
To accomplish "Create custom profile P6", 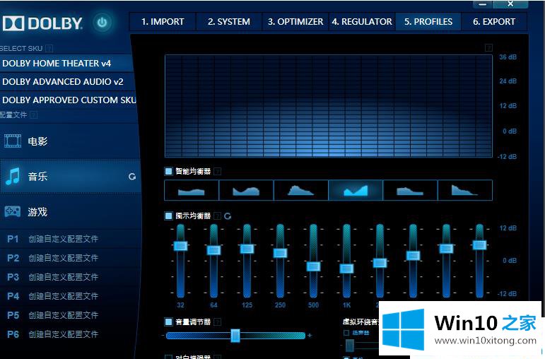I will click(70, 334).
